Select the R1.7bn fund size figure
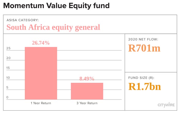Screen dimensions: 181x113 [x=145, y=86]
